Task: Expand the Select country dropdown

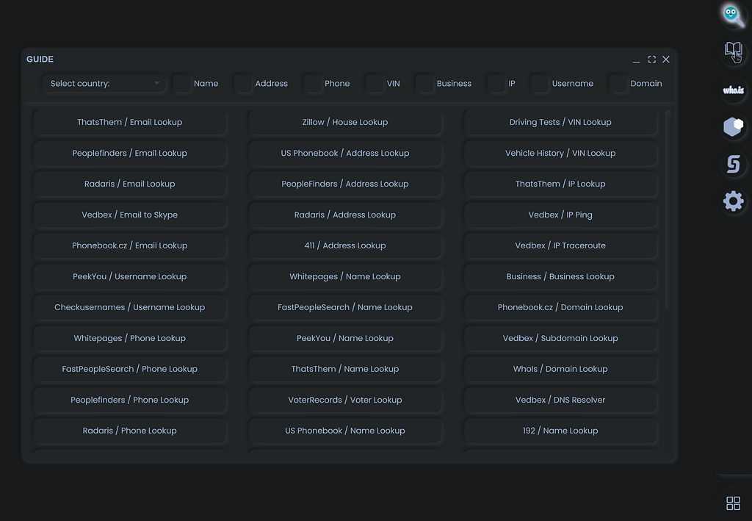Action: (104, 84)
